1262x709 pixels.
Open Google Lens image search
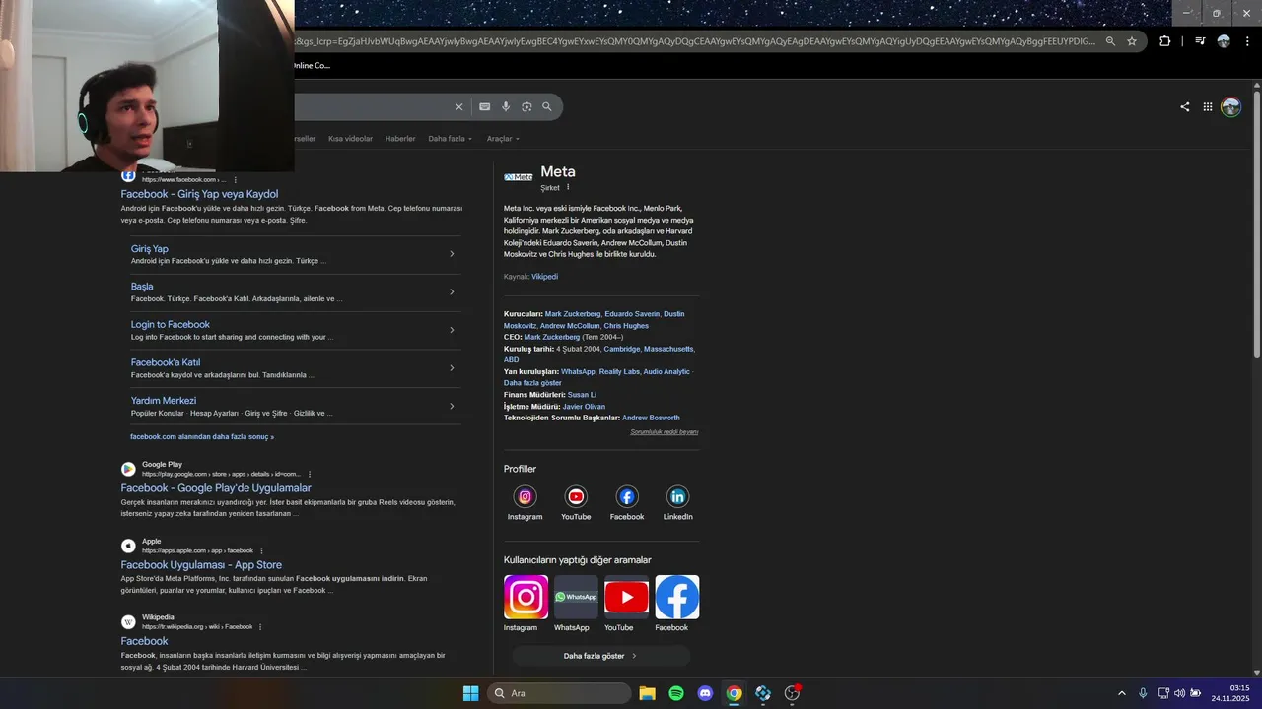click(x=526, y=106)
